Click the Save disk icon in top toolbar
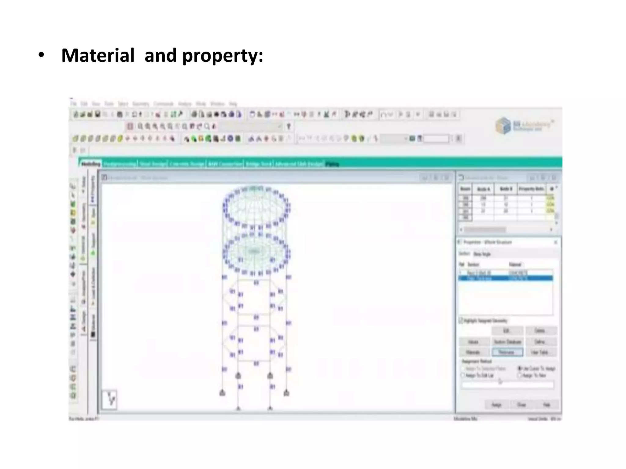The height and width of the screenshot is (469, 626). (x=98, y=115)
